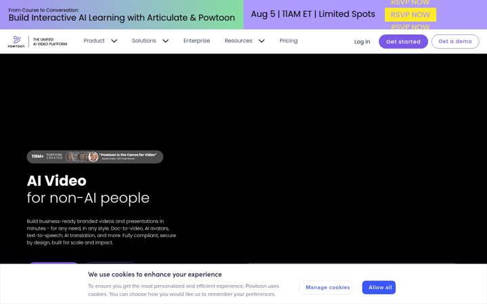Go to the Enterprise page
The height and width of the screenshot is (304, 487).
197,41
